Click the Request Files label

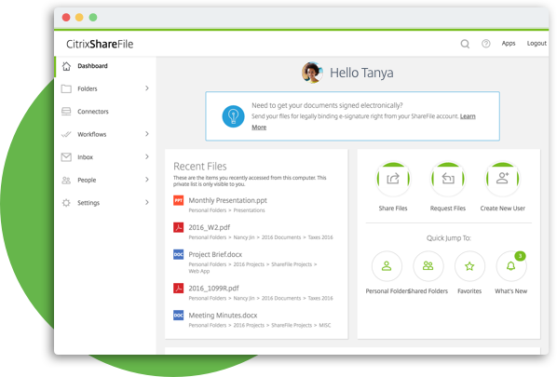448,209
